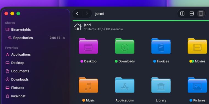Eject the Repositories volume
Screen dimensions: 209x104
point(64,38)
